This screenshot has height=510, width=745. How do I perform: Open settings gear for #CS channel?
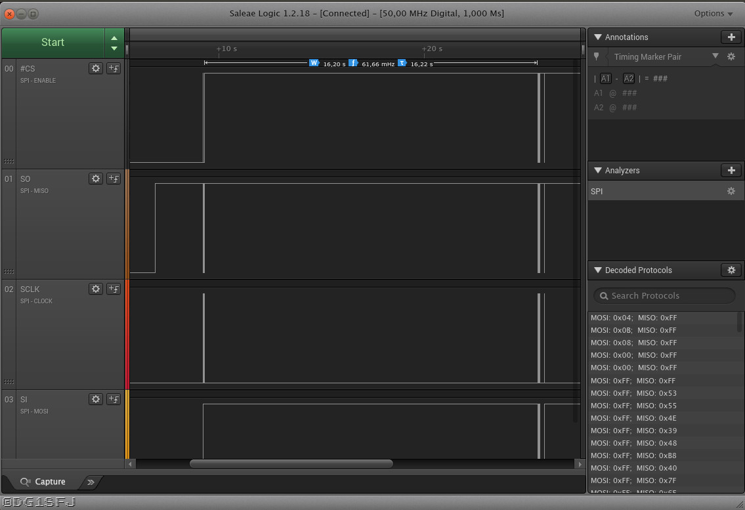pos(96,68)
